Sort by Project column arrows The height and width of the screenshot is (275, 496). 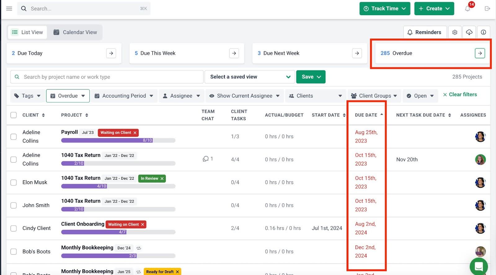(x=87, y=115)
